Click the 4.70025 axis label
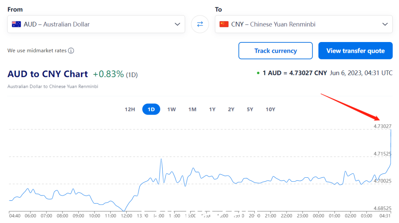The width and height of the screenshot is (399, 223). pyautogui.click(x=382, y=181)
